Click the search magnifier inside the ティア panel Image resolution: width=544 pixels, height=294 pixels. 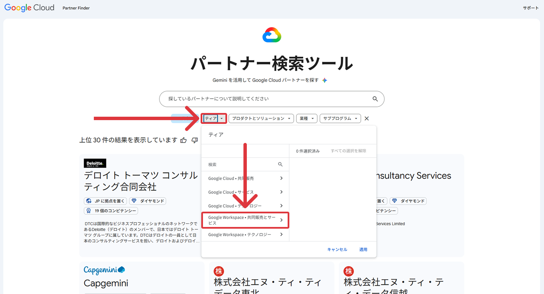pos(280,164)
